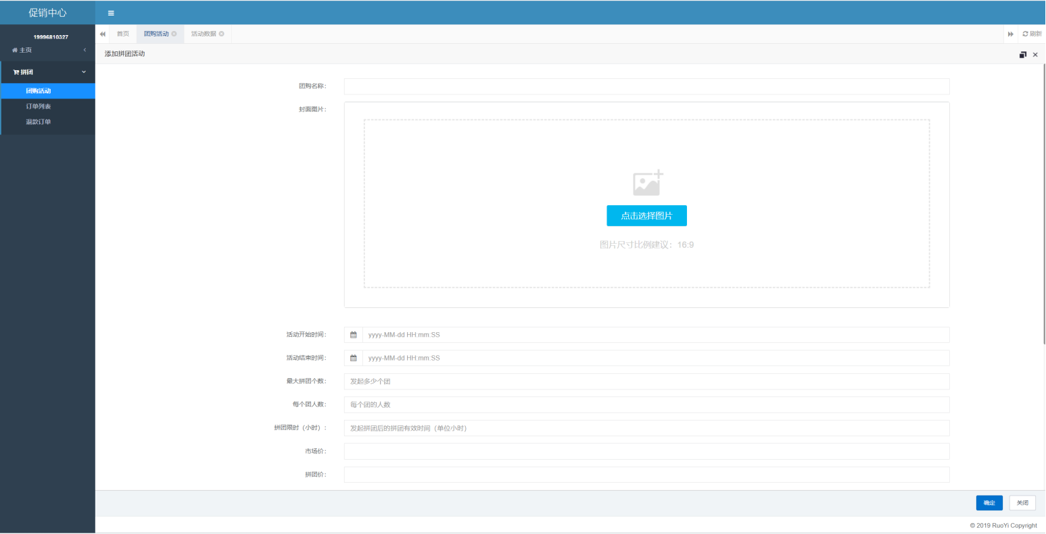Click the 刷新 refresh button
Screen dimensions: 1046x534
tap(1032, 34)
